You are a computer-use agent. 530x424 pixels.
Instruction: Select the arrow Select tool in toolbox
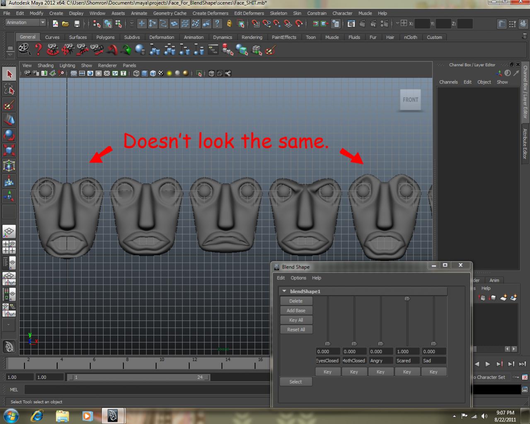9,74
